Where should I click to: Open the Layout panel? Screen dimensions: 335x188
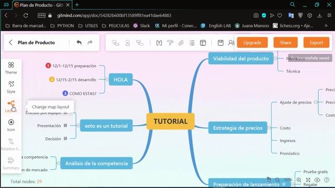11,107
